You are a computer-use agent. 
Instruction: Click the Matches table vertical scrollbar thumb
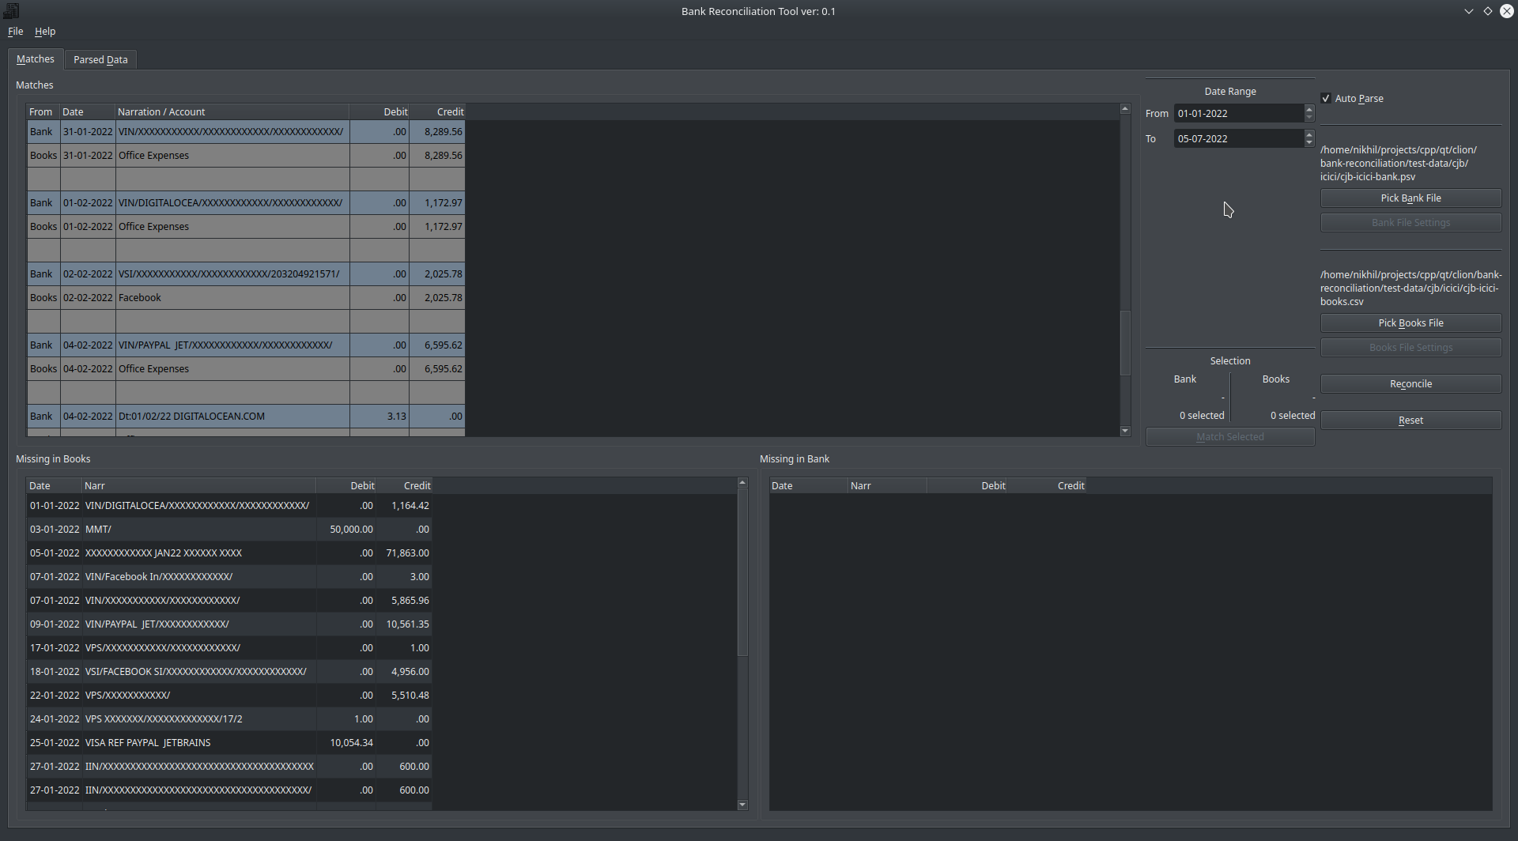point(1125,343)
